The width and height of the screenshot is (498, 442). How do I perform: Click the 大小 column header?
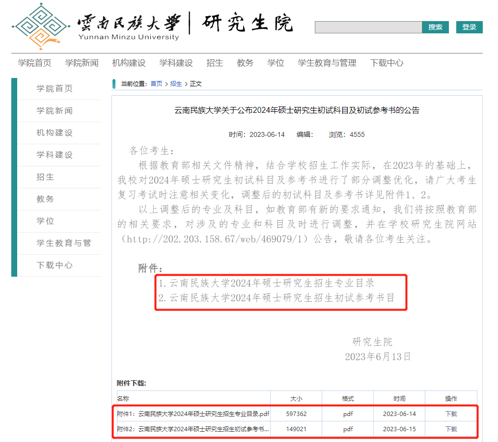[296, 398]
